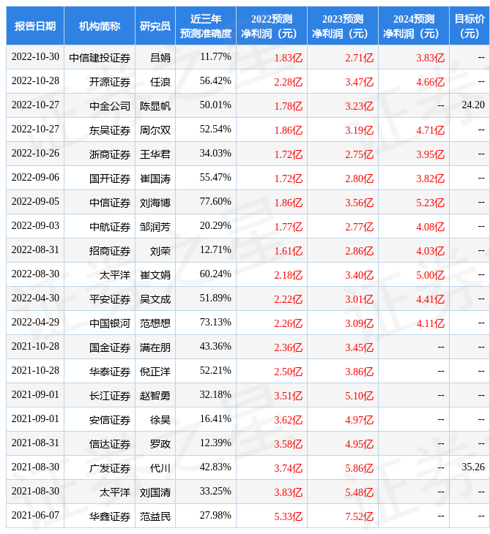Select the 中信建投证券 institution cell
Screen dimensions: 490x534
click(x=100, y=58)
